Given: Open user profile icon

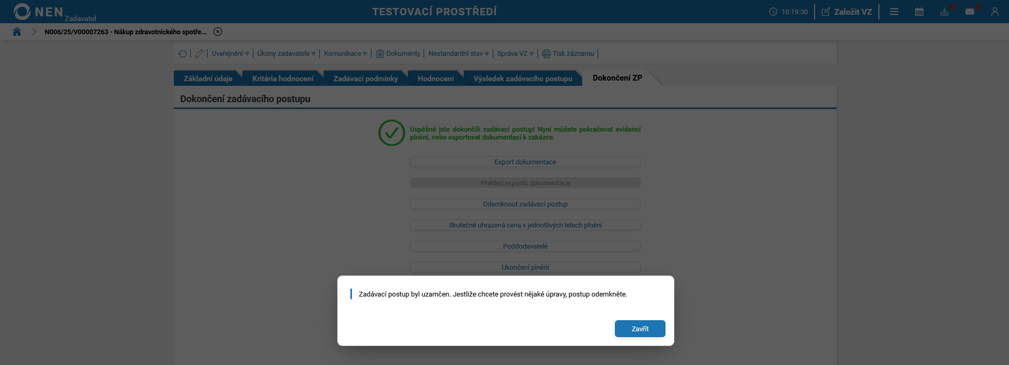Looking at the screenshot, I should click(995, 11).
